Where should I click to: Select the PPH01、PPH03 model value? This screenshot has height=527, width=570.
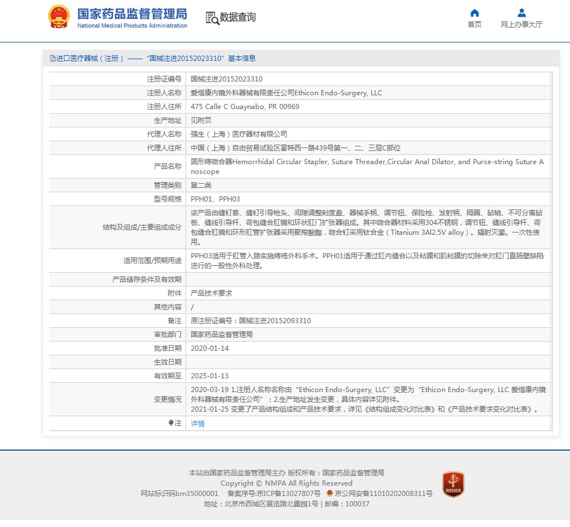click(215, 199)
